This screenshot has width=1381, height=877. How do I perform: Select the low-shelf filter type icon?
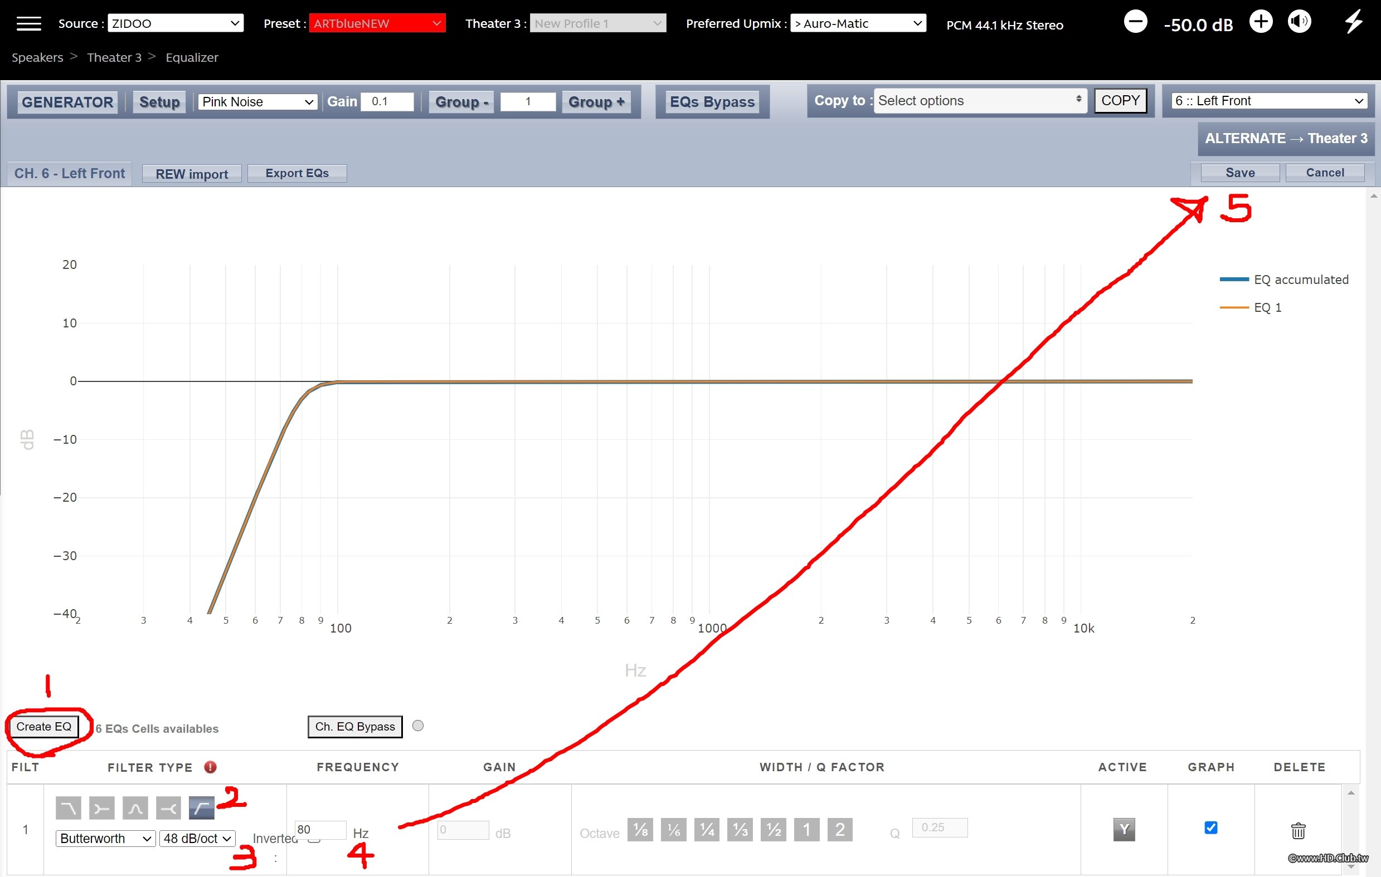[101, 809]
